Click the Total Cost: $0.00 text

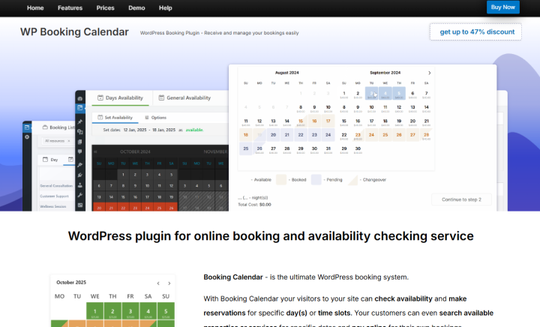click(254, 205)
